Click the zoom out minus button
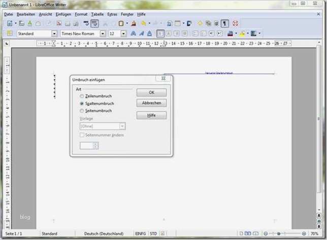 coord(266,233)
